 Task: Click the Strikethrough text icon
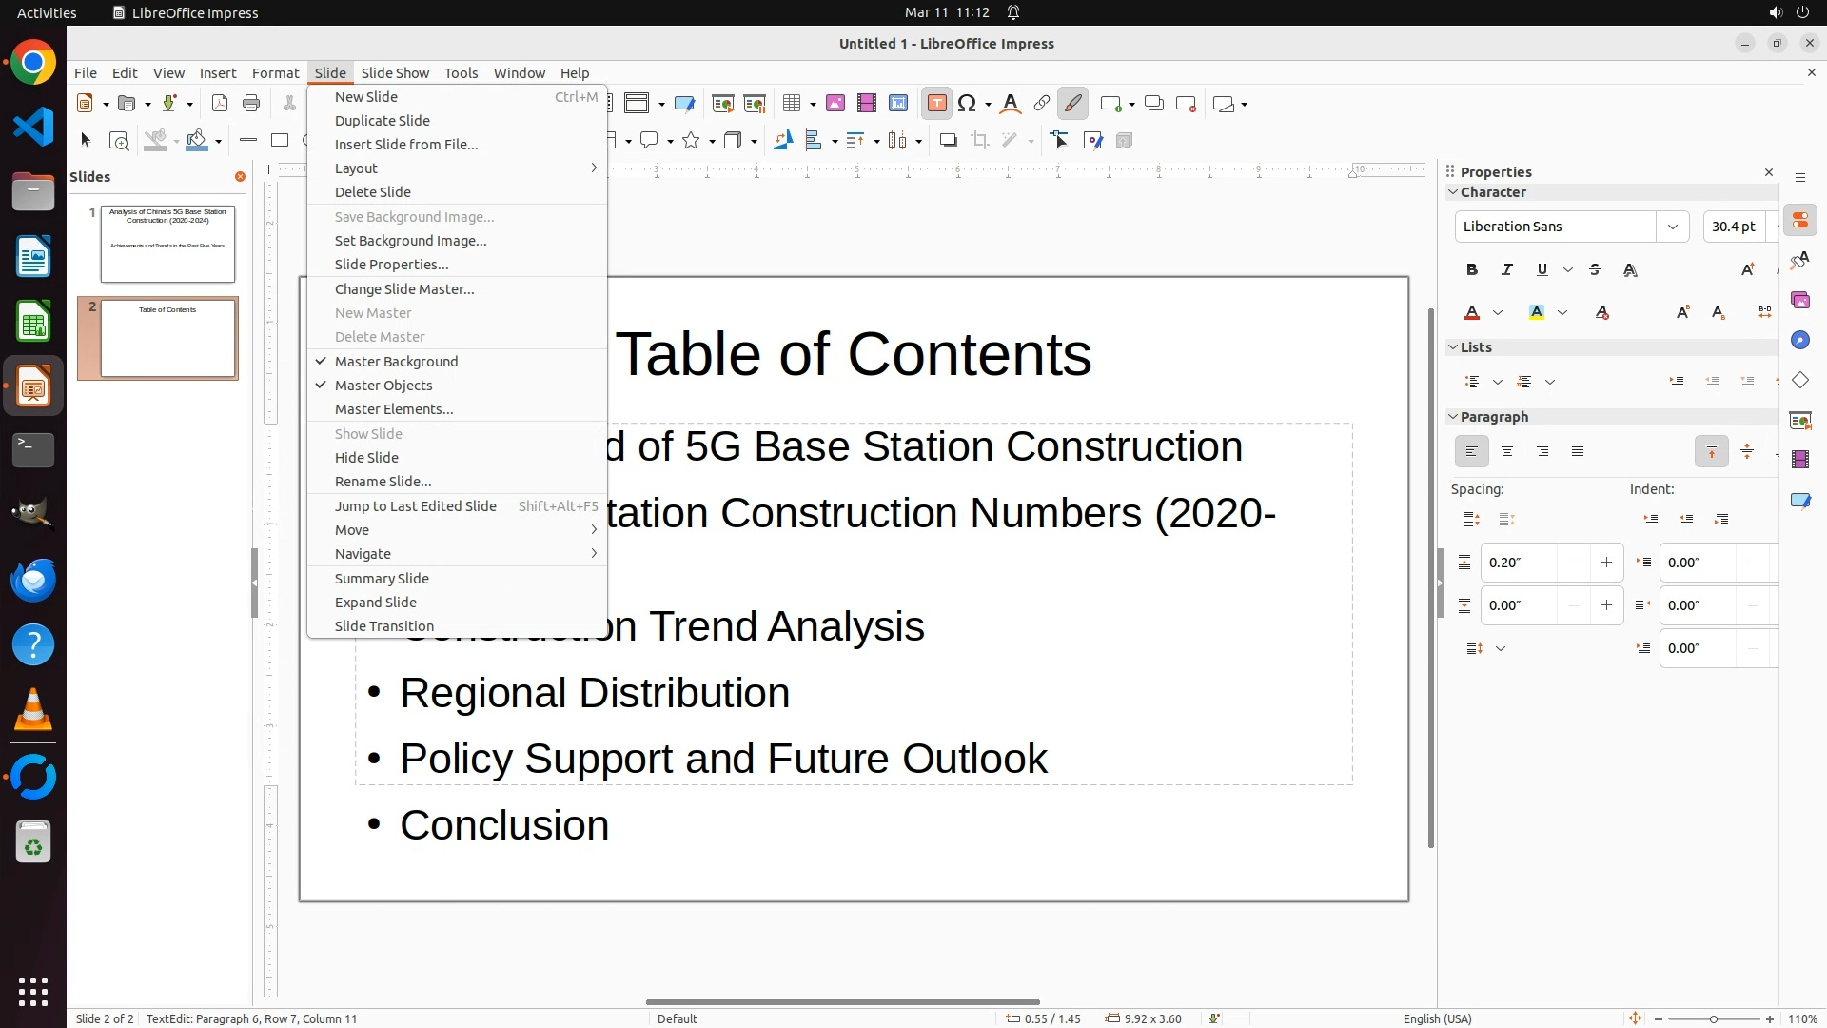point(1595,270)
